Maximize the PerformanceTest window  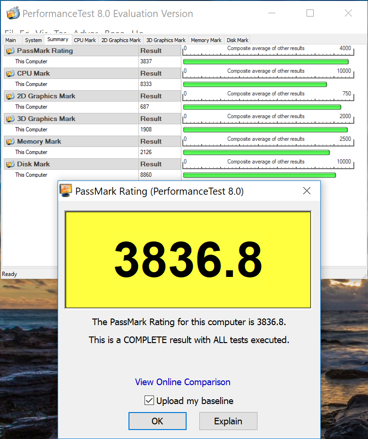(310, 13)
